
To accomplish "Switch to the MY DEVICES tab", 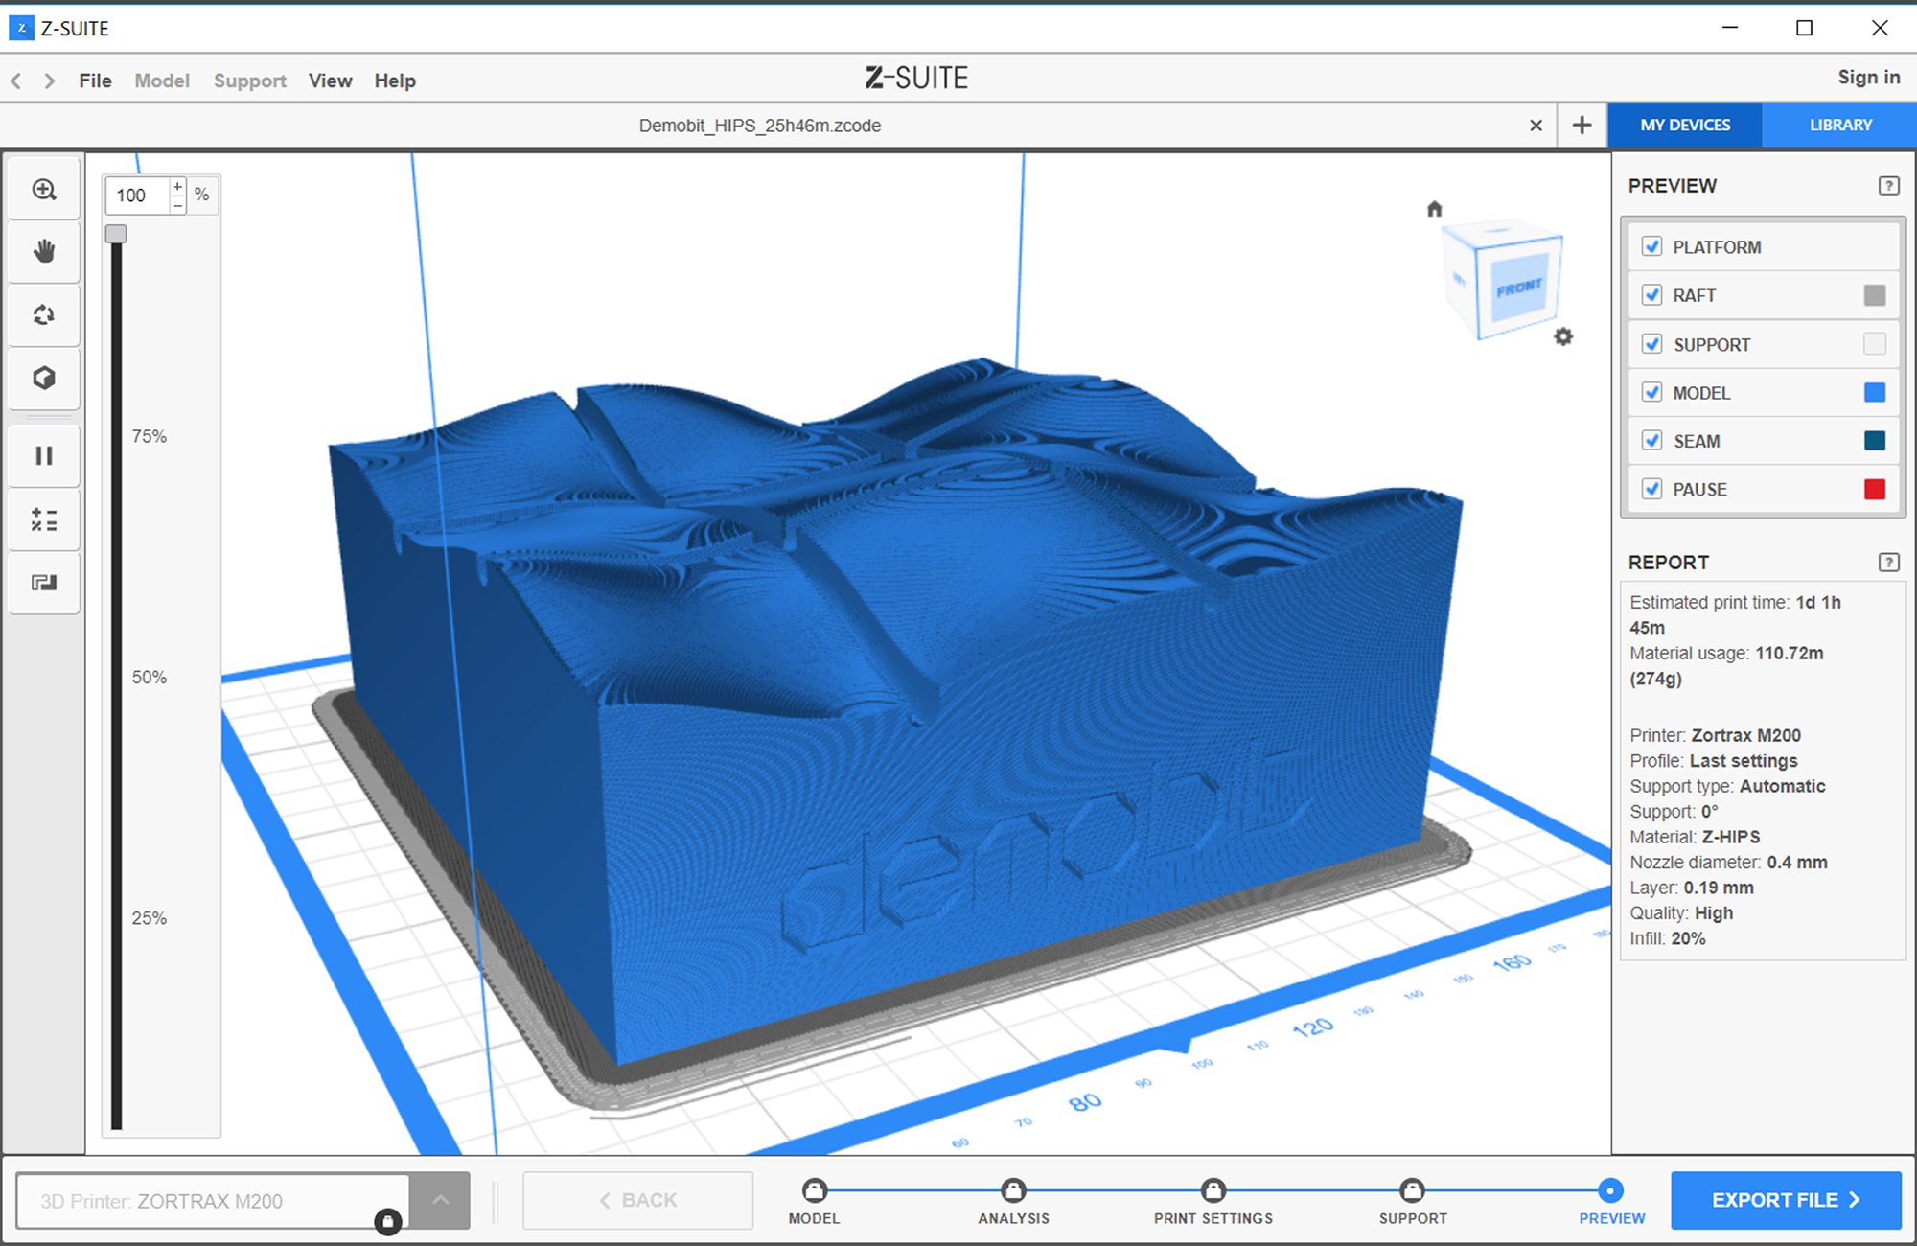I will pyautogui.click(x=1685, y=126).
